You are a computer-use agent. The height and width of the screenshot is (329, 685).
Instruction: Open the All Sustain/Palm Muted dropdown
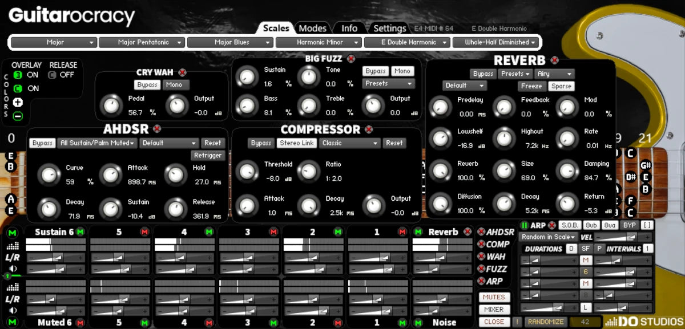97,143
